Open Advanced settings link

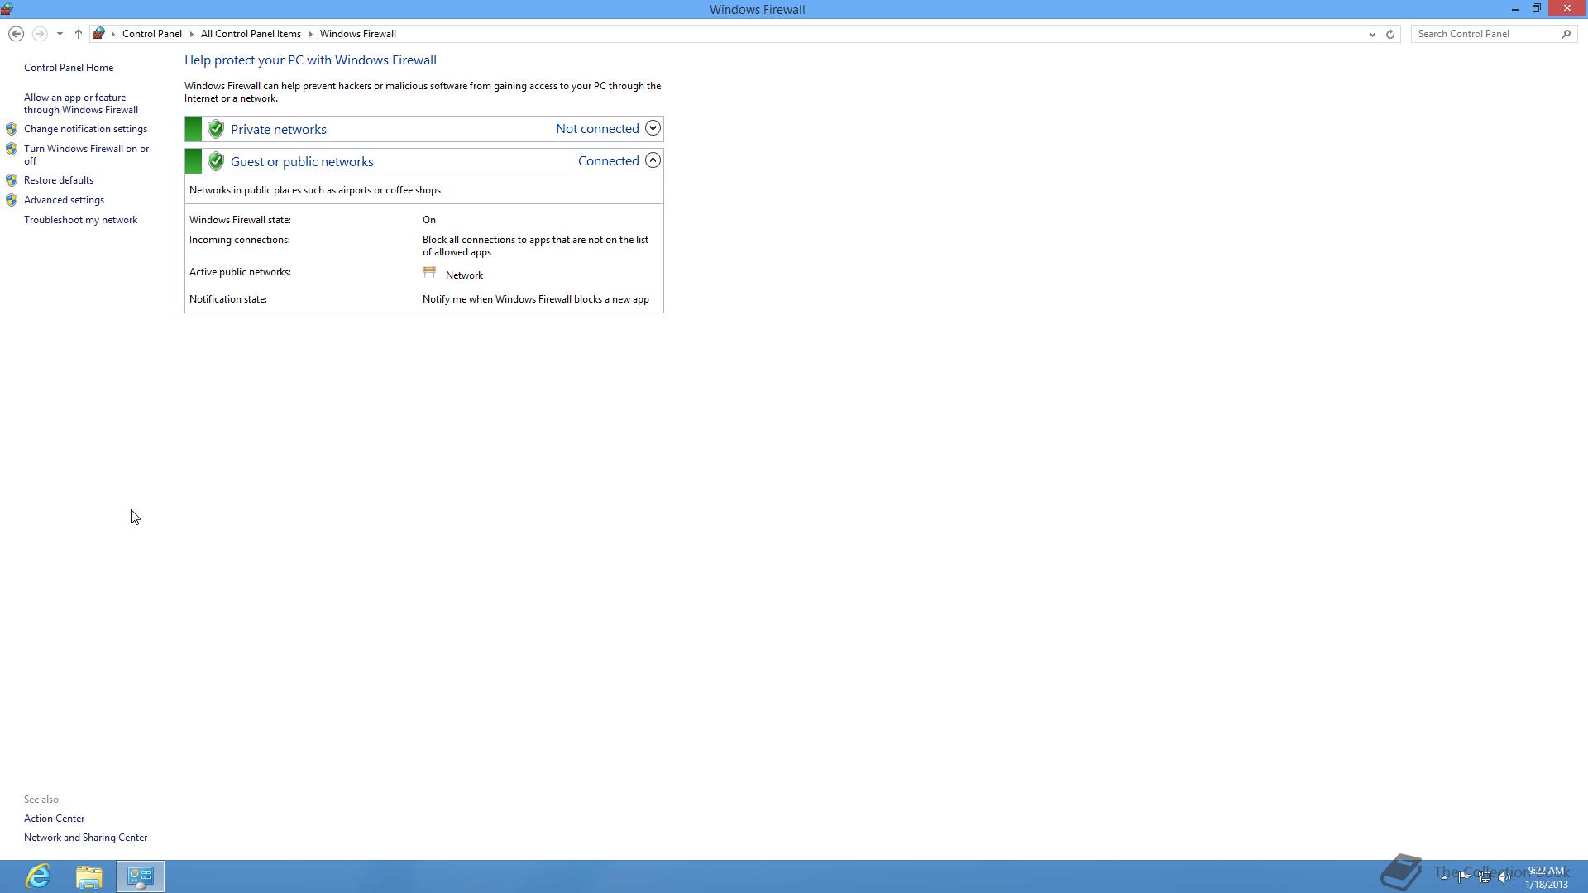click(x=64, y=200)
